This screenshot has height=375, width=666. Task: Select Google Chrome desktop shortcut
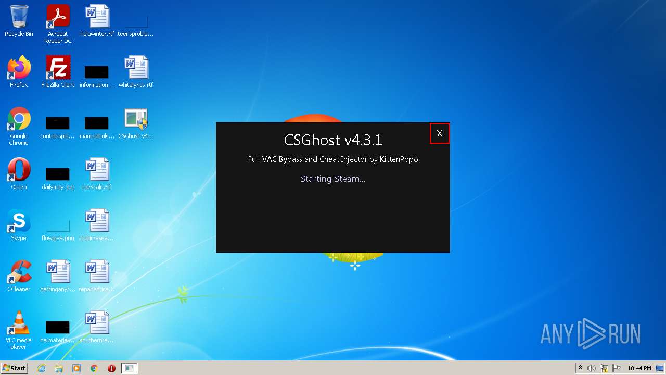click(x=19, y=126)
